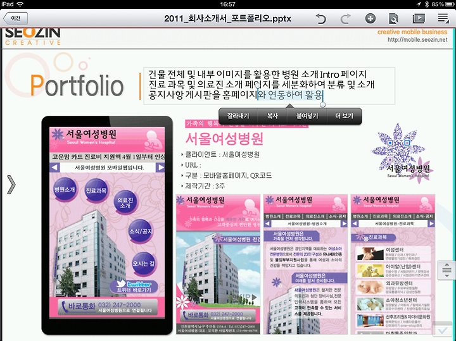Tap the 구분 : 모바일홈페이지, QR코드 line

[x=228, y=175]
